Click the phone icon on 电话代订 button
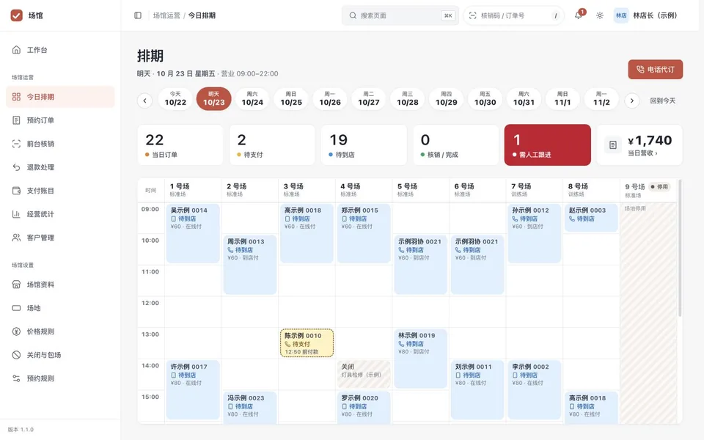Screen dimensions: 704x440 point(640,70)
